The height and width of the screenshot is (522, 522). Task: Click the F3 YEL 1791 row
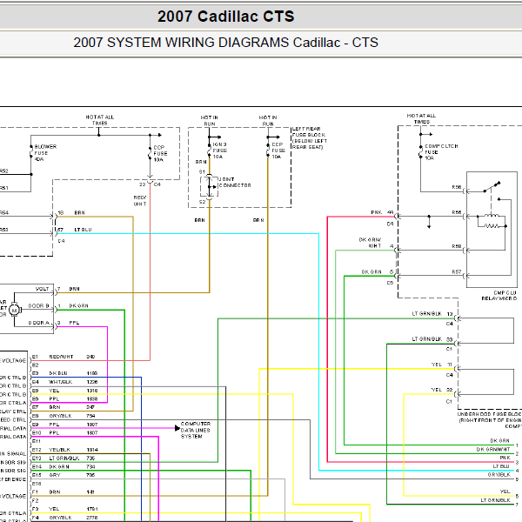click(64, 509)
